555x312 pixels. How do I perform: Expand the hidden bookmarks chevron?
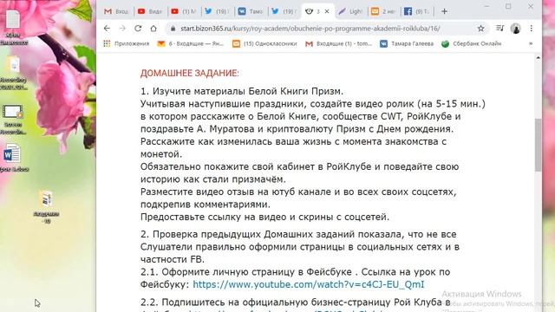pyautogui.click(x=531, y=43)
